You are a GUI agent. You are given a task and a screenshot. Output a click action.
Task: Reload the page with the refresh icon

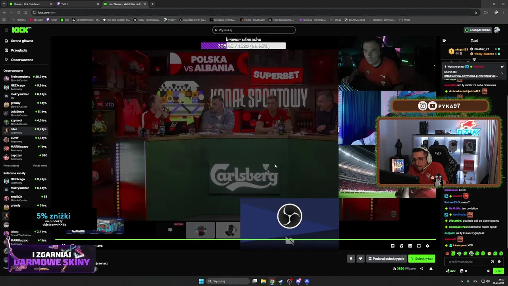point(18,12)
